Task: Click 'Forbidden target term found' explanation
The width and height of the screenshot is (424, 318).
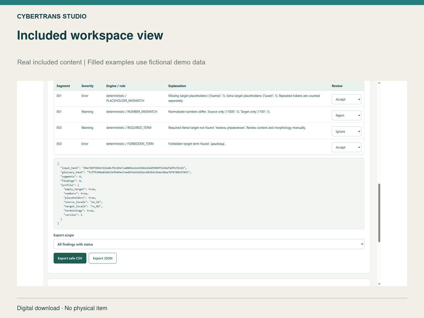Action: tap(197, 144)
